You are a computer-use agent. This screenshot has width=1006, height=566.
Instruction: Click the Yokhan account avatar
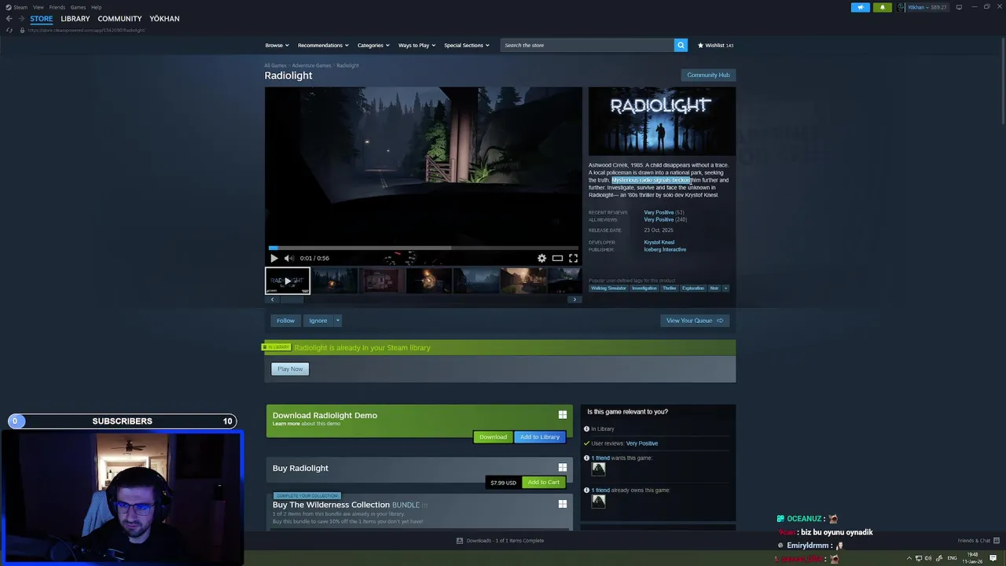click(901, 7)
